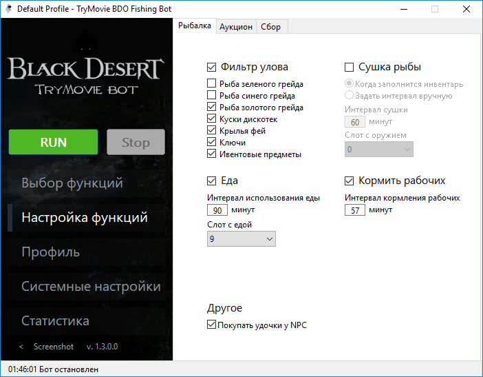Click the Интервал сушки minutes field
This screenshot has width=483, height=377.
pyautogui.click(x=355, y=122)
